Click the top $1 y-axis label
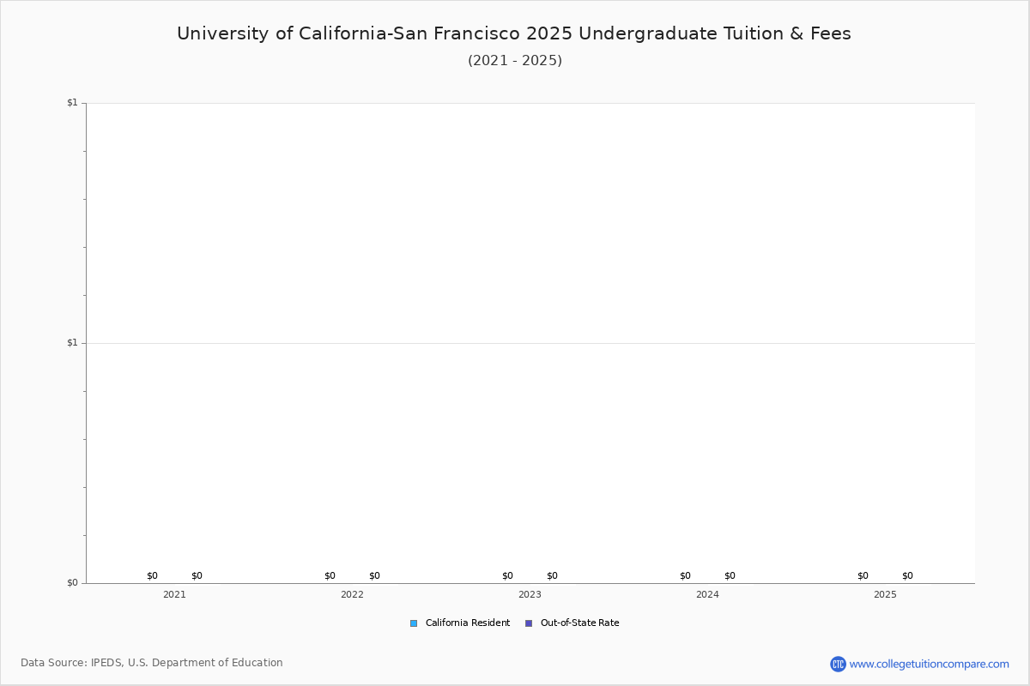Viewport: 1030px width, 686px height. point(72,103)
